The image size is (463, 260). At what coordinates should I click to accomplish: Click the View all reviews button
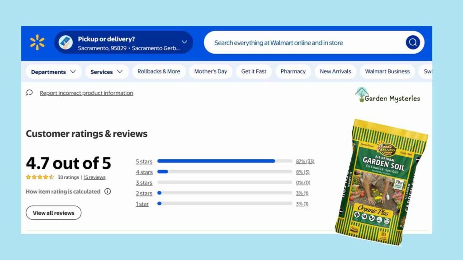[53, 213]
